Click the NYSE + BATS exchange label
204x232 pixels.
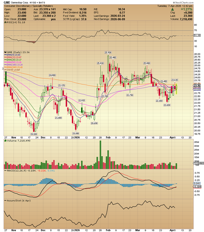click(x=37, y=3)
